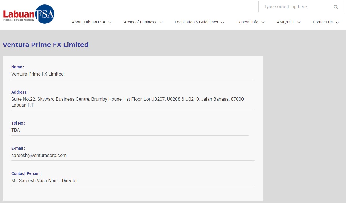Open the Legislation & Guidelines menu
The height and width of the screenshot is (203, 346).
[196, 22]
